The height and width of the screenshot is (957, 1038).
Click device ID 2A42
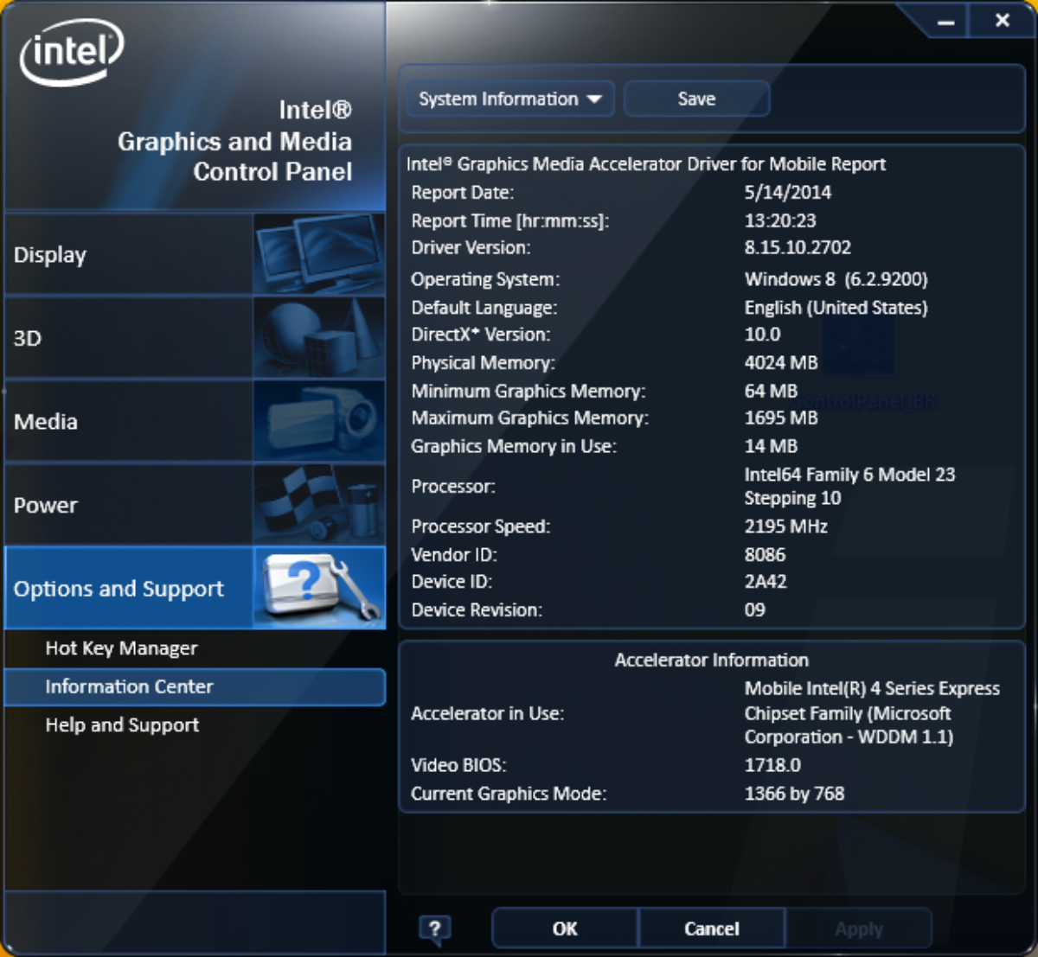766,582
